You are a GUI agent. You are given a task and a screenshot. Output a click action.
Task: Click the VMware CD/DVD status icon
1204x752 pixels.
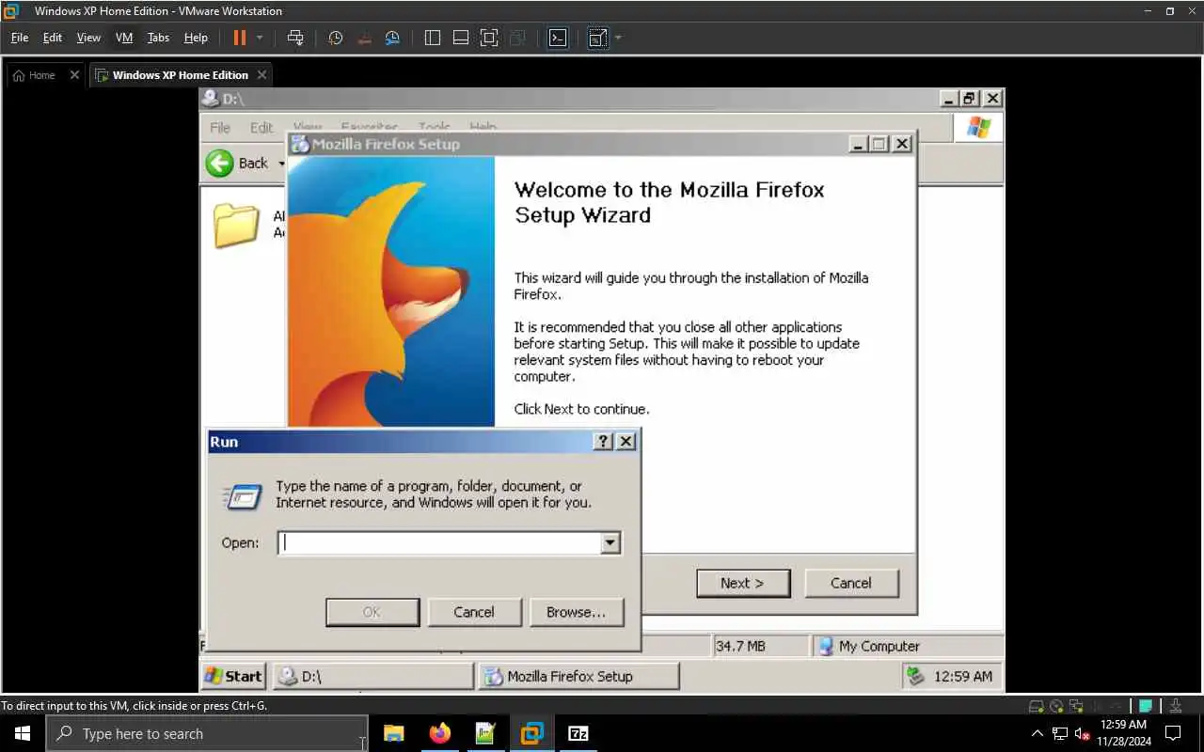pyautogui.click(x=1056, y=706)
